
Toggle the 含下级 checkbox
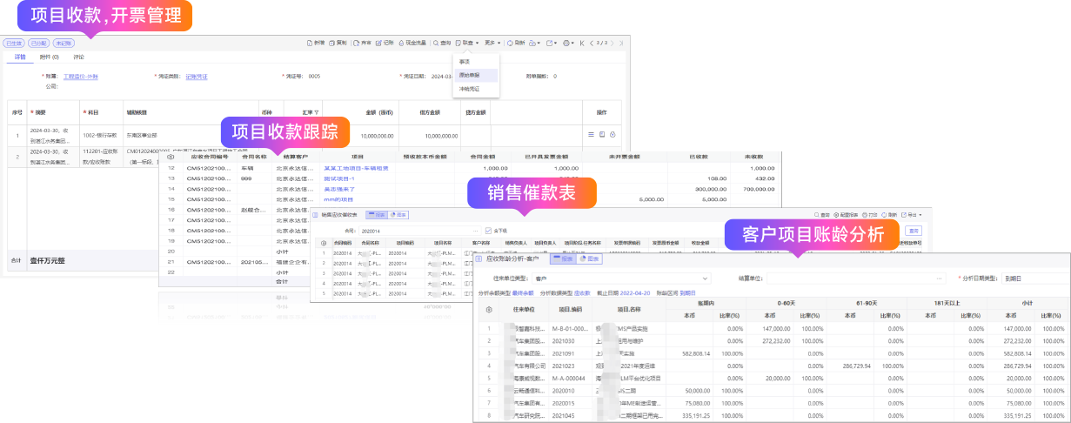coord(489,231)
